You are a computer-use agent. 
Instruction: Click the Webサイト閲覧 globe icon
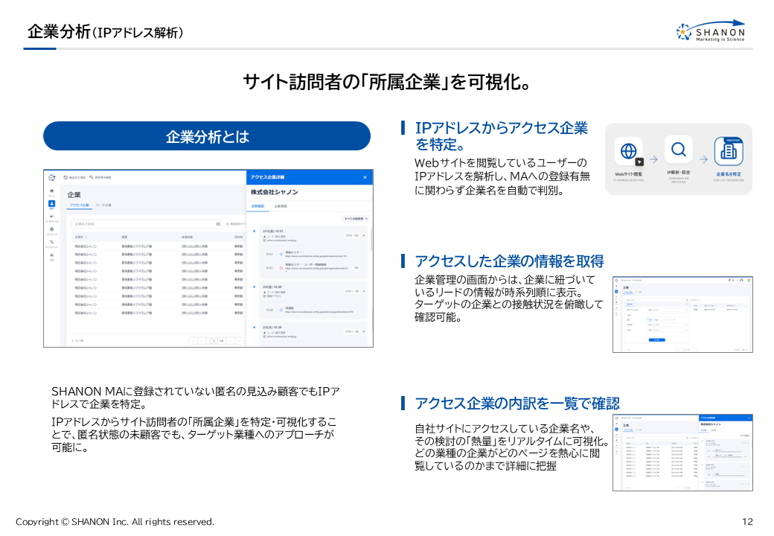(628, 151)
